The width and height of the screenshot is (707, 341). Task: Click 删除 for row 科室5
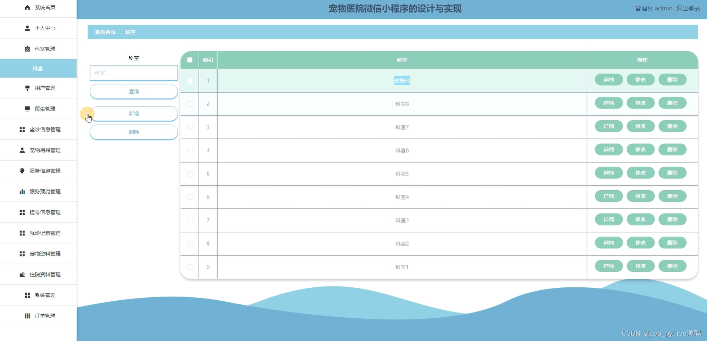pyautogui.click(x=672, y=173)
